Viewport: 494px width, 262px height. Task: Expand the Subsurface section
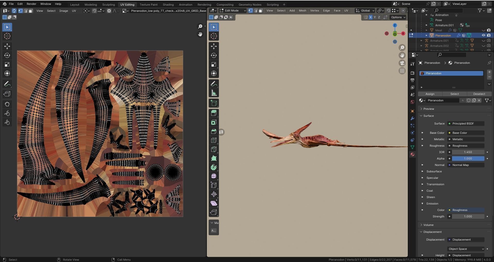422,171
